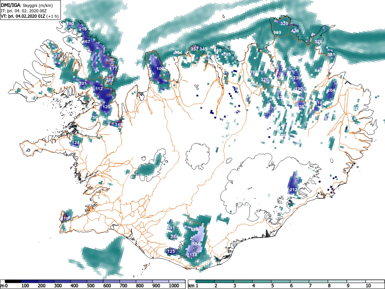The height and width of the screenshot is (289, 385).
Task: Click the visibility value 201 on the map
Action: pos(83,83)
